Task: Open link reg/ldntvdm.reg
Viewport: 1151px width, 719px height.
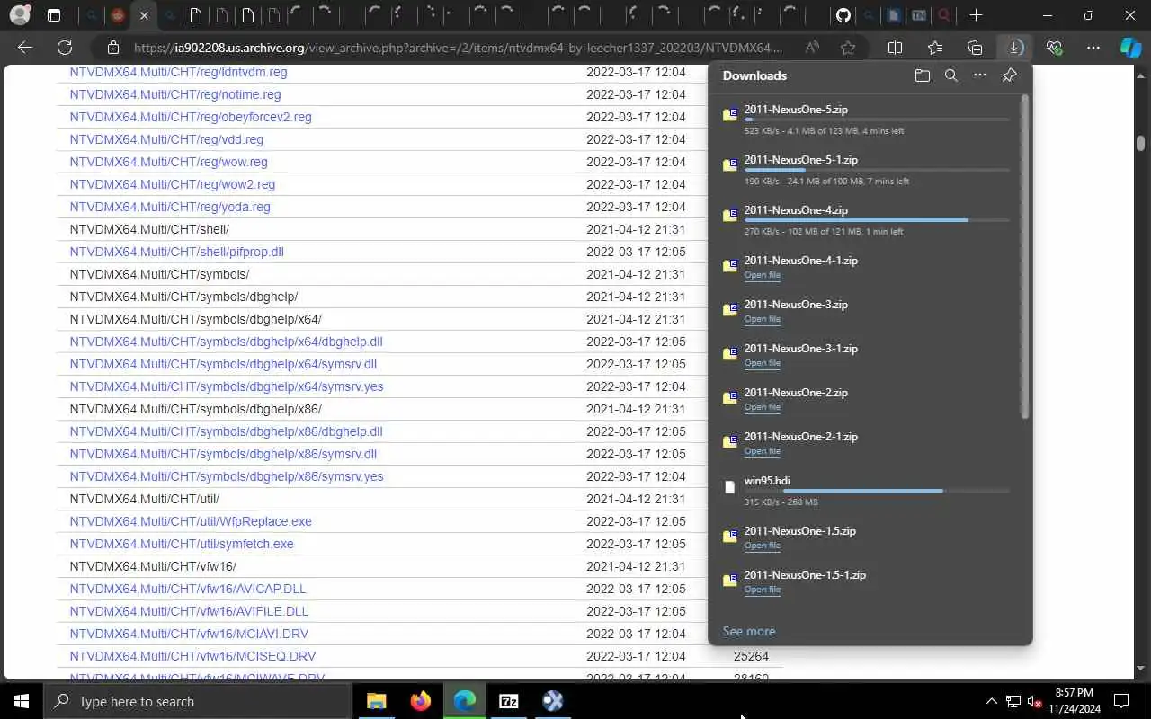Action: pyautogui.click(x=178, y=72)
